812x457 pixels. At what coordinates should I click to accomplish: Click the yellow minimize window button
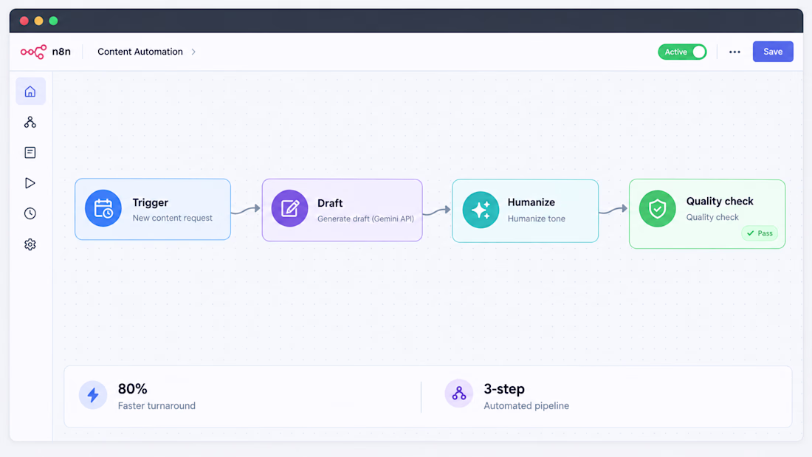click(x=38, y=21)
